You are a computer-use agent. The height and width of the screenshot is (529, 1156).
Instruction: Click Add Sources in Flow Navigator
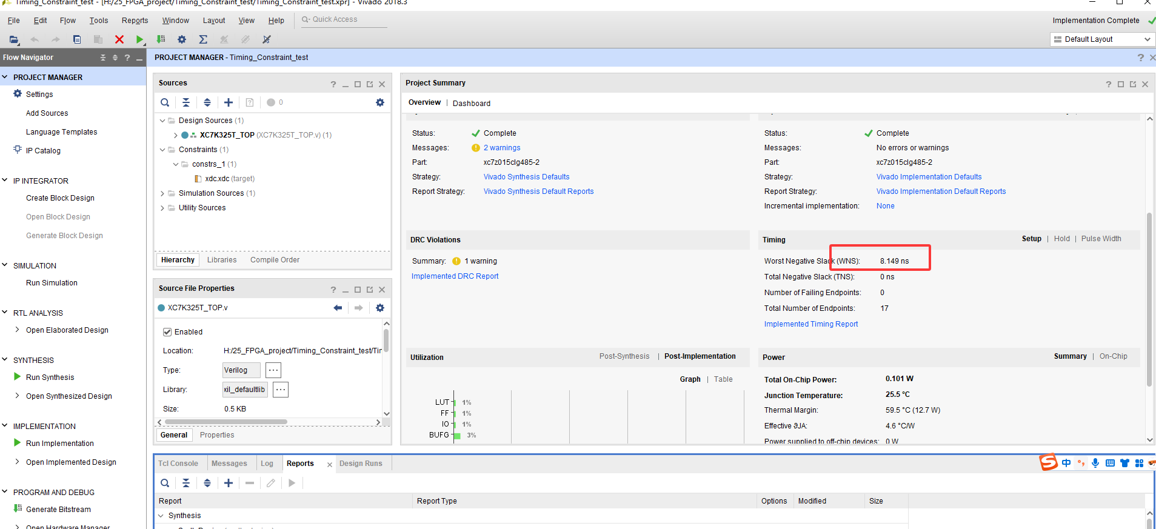point(47,113)
